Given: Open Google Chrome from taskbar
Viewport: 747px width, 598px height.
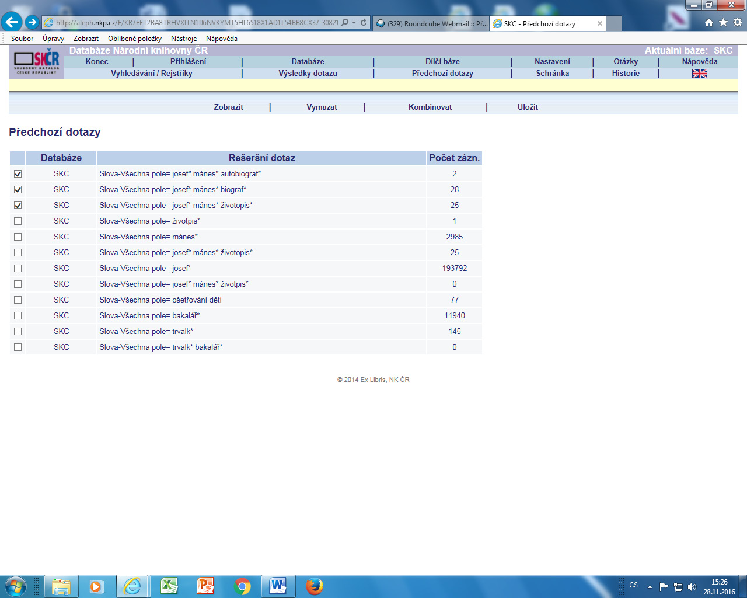Looking at the screenshot, I should coord(242,586).
